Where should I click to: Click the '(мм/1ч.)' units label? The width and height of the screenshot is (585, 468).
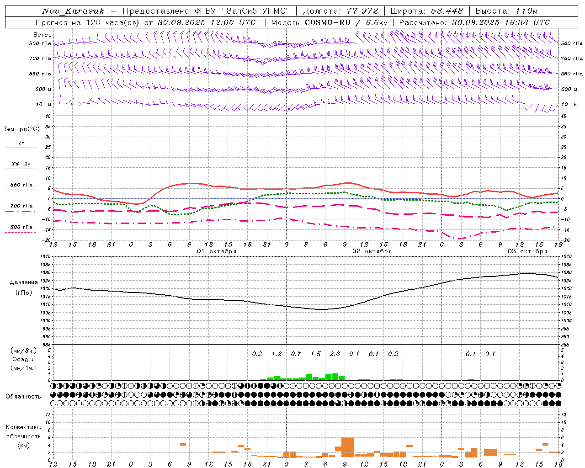point(24,368)
